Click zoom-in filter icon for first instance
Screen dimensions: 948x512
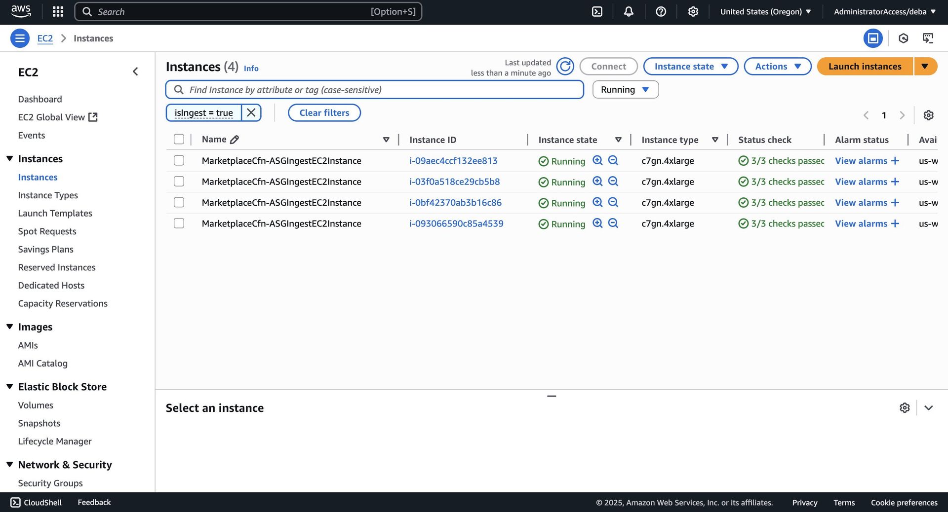597,161
